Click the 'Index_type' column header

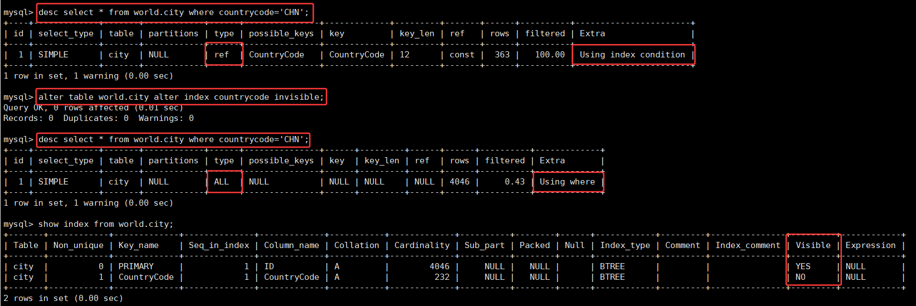pos(625,245)
